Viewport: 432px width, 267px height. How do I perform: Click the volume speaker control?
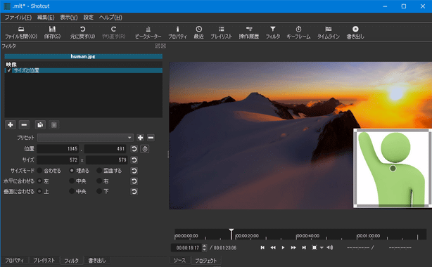click(329, 248)
